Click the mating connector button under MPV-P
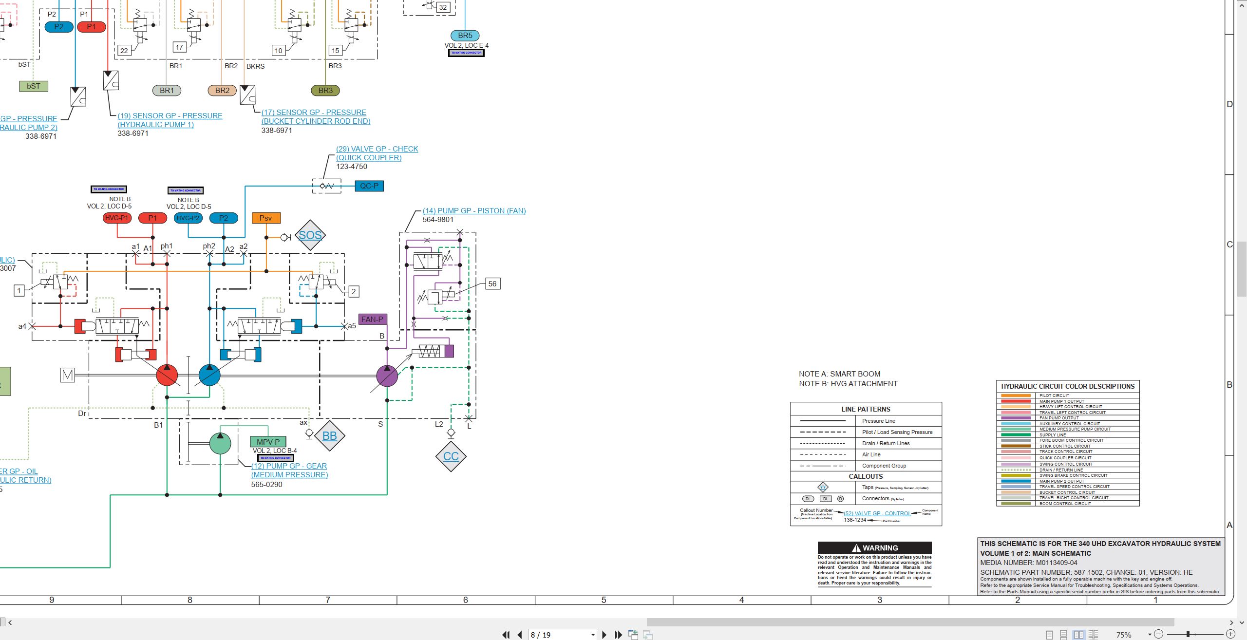Screen dimensions: 1247x640 pyautogui.click(x=275, y=458)
